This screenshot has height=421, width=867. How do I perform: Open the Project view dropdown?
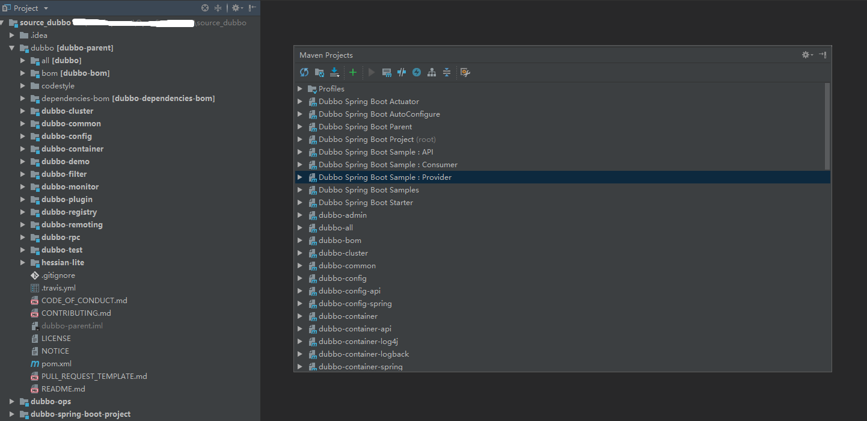pyautogui.click(x=46, y=8)
